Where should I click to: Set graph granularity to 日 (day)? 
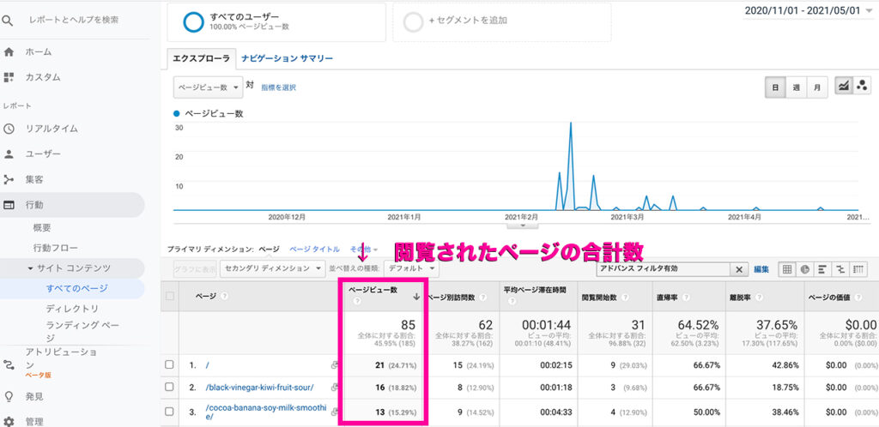click(775, 87)
